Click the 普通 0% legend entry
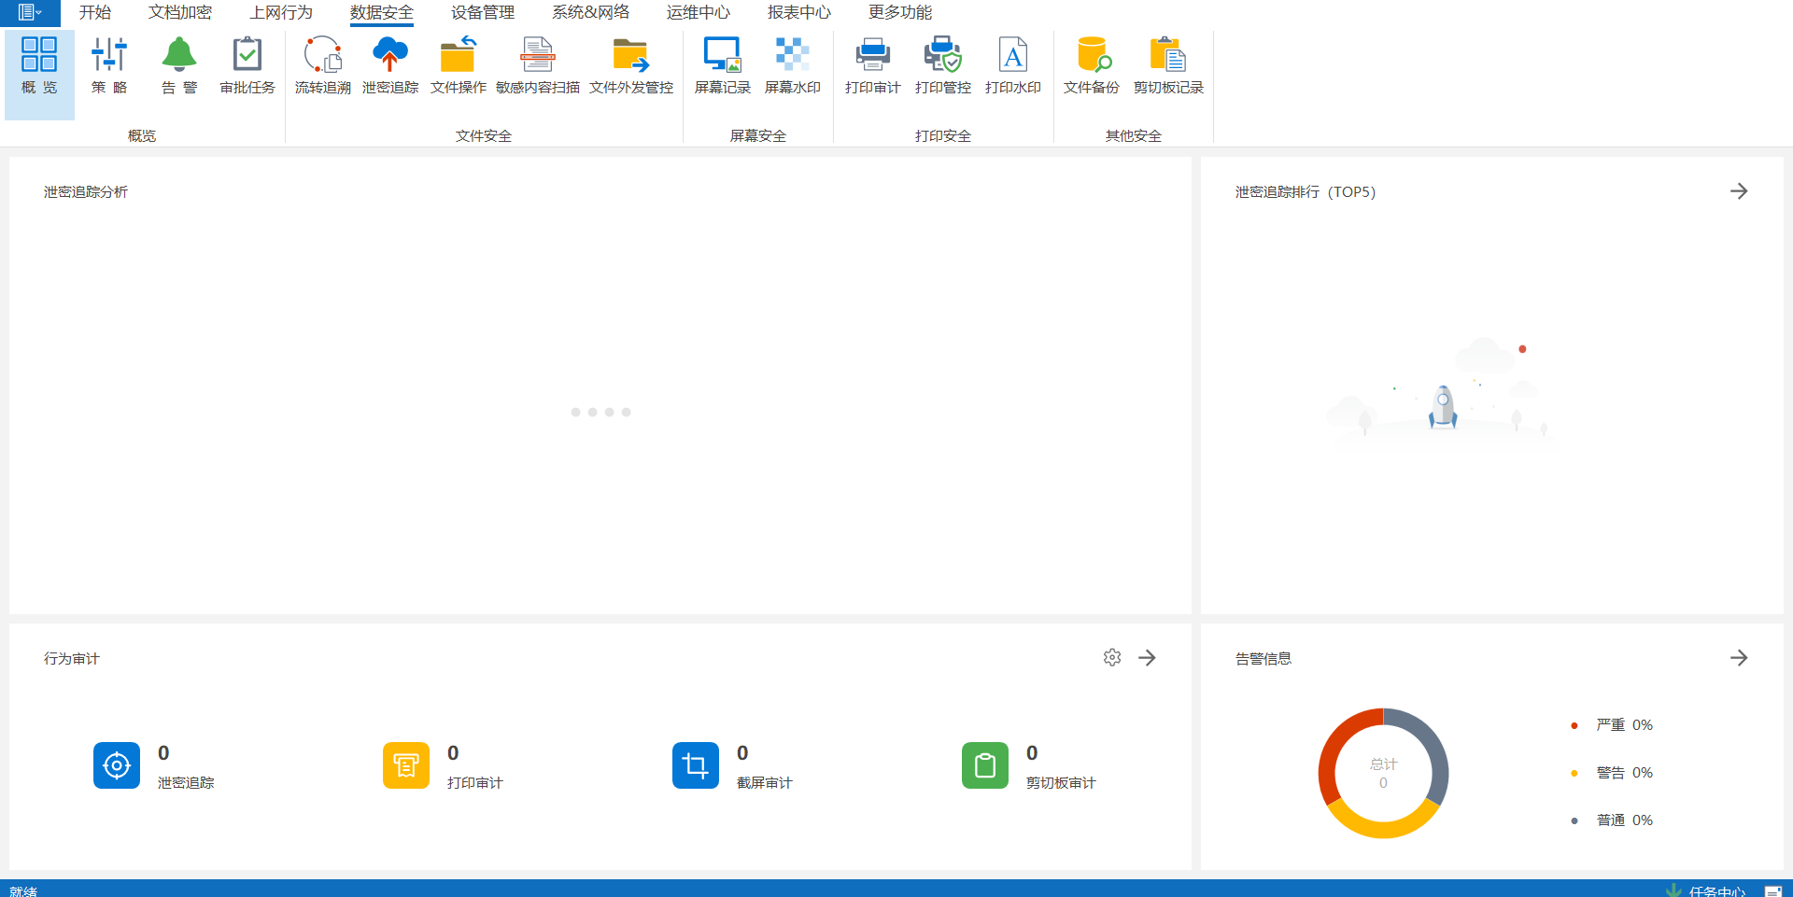Screen dimensions: 1793x897 pyautogui.click(x=1613, y=820)
